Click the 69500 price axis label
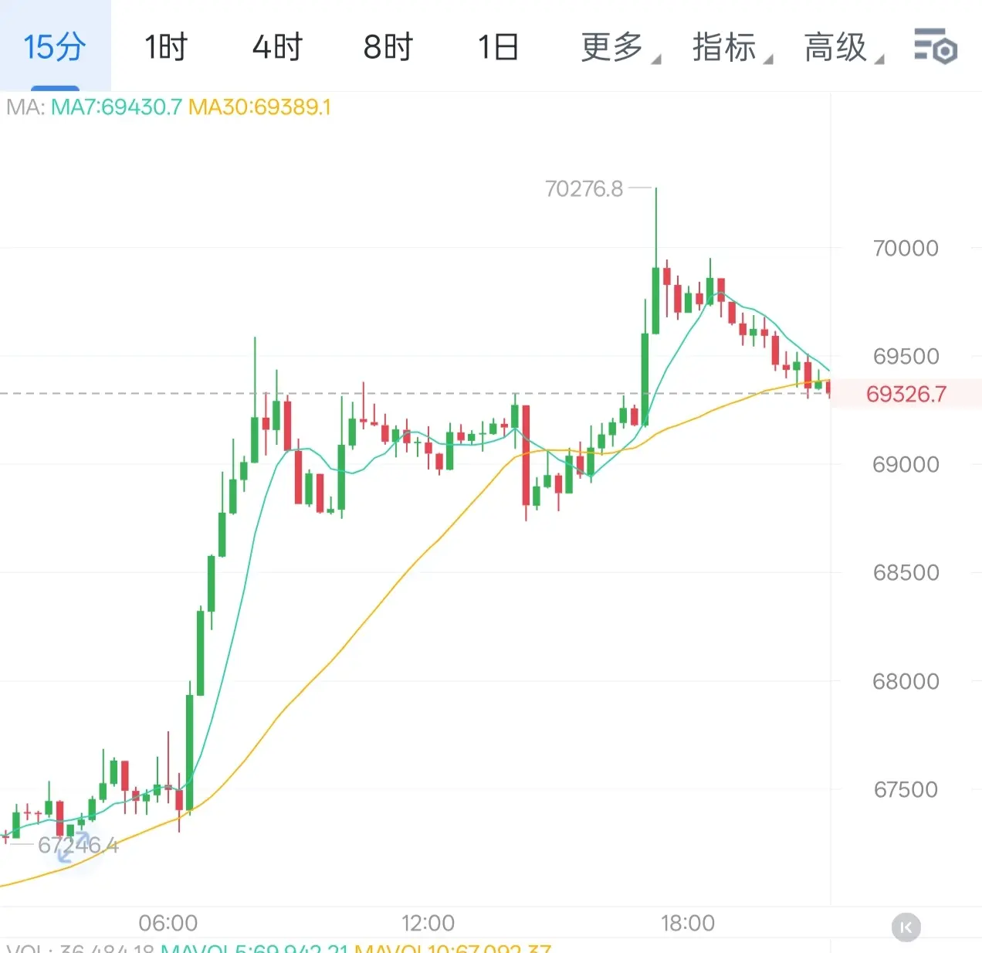This screenshot has height=953, width=982. (x=906, y=356)
